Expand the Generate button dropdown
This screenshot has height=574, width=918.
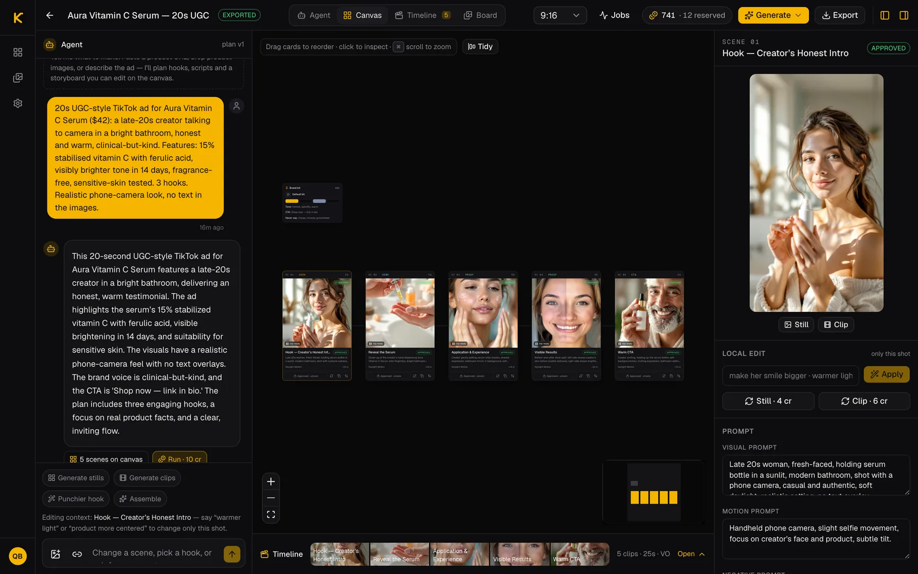(x=799, y=15)
